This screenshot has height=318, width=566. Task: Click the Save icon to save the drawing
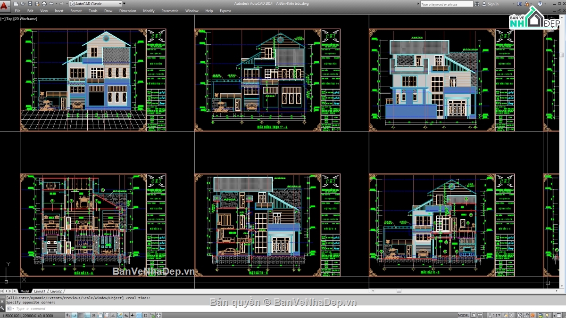coord(30,3)
